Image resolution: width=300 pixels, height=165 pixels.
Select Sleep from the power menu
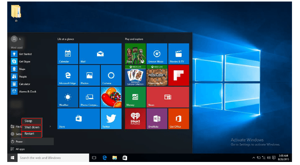(x=31, y=121)
